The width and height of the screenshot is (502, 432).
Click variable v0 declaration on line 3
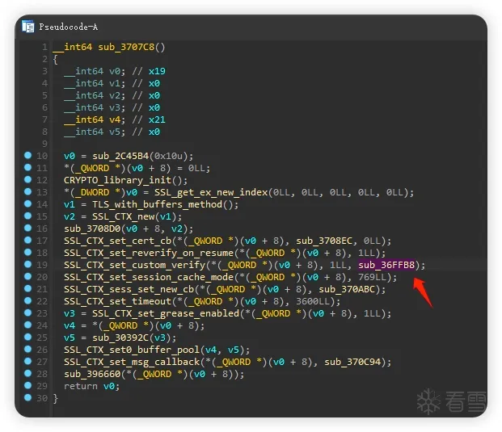point(115,71)
